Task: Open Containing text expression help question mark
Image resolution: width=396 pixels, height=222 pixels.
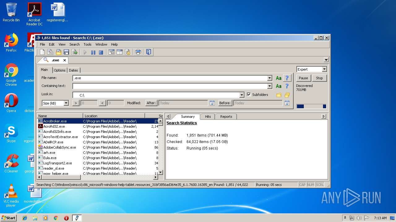Action: tap(287, 86)
